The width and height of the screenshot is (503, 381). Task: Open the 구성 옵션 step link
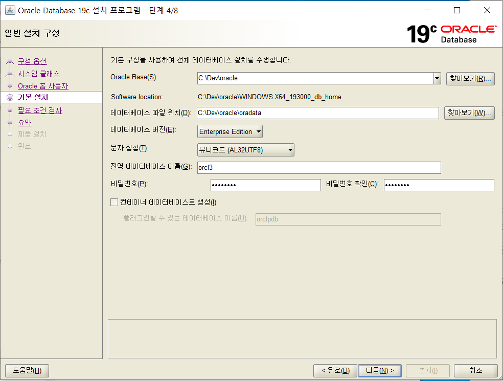pos(32,61)
